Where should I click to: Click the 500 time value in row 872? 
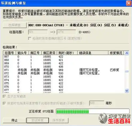(61, 73)
